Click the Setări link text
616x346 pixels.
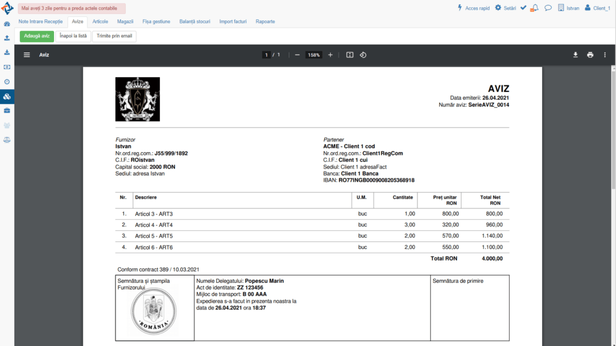click(x=510, y=8)
